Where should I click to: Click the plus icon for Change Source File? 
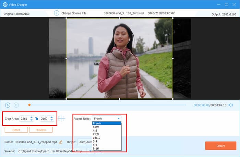pyautogui.click(x=57, y=13)
